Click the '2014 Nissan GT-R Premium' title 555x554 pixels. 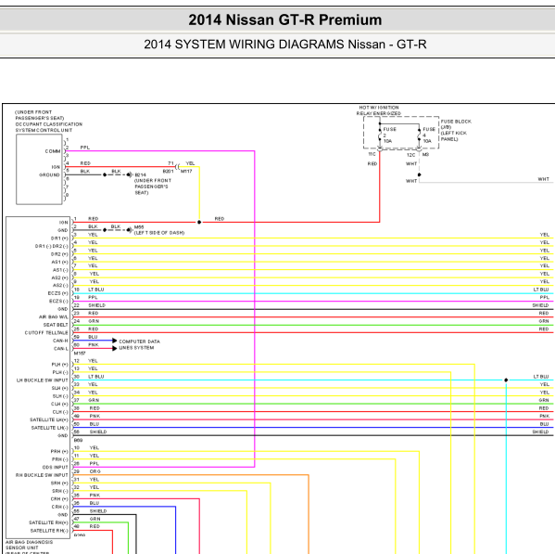click(x=285, y=19)
